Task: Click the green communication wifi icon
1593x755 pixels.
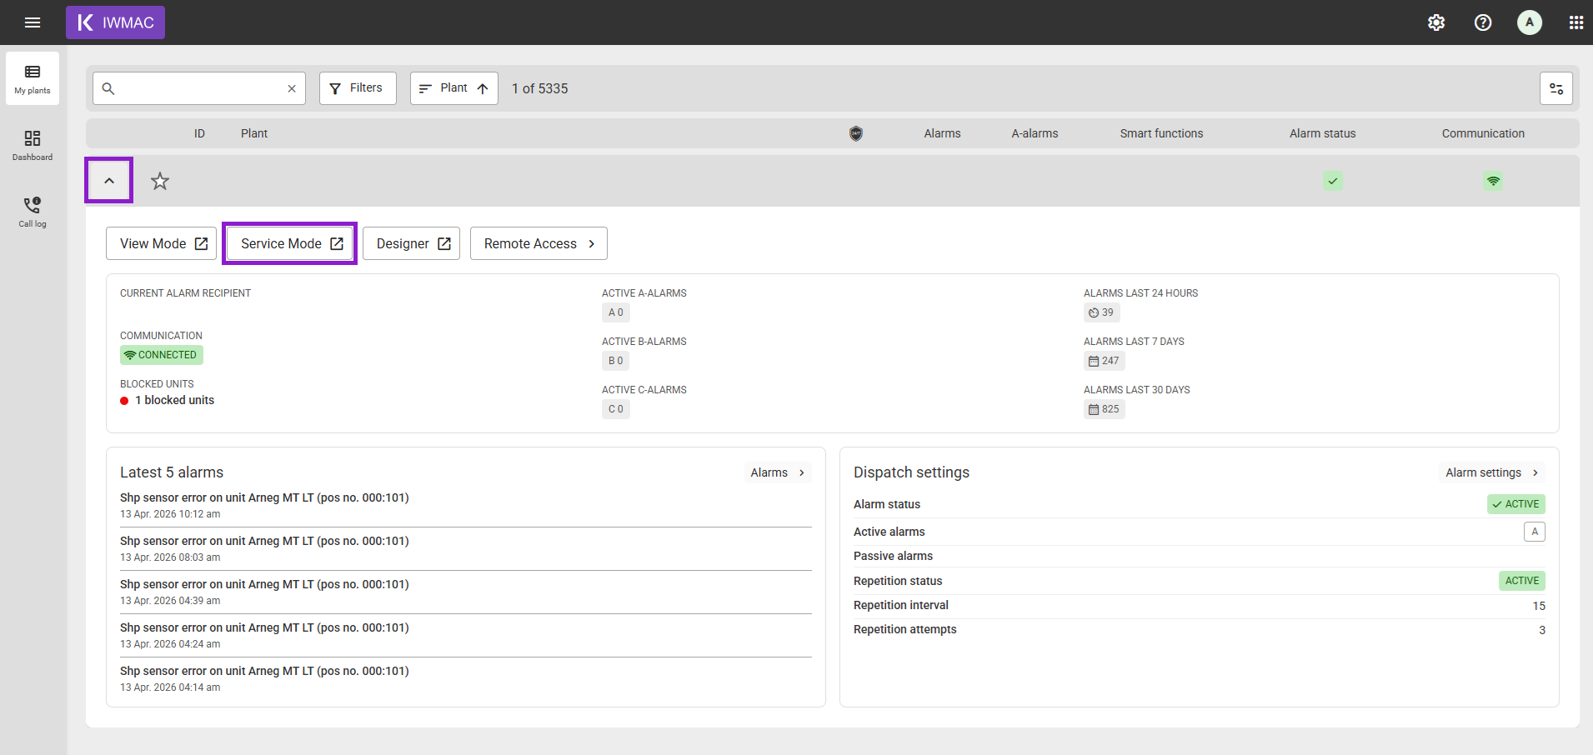Action: tap(1494, 181)
